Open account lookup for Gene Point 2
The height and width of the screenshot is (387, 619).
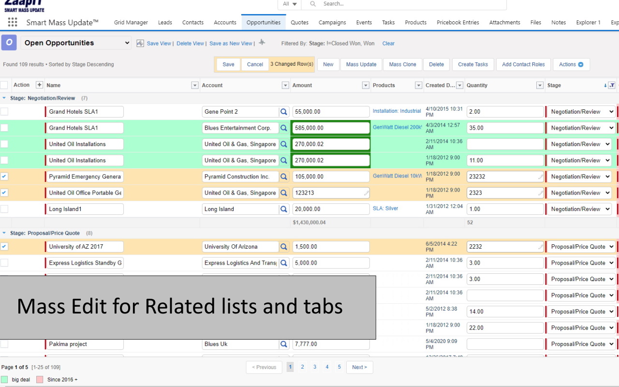click(x=284, y=112)
